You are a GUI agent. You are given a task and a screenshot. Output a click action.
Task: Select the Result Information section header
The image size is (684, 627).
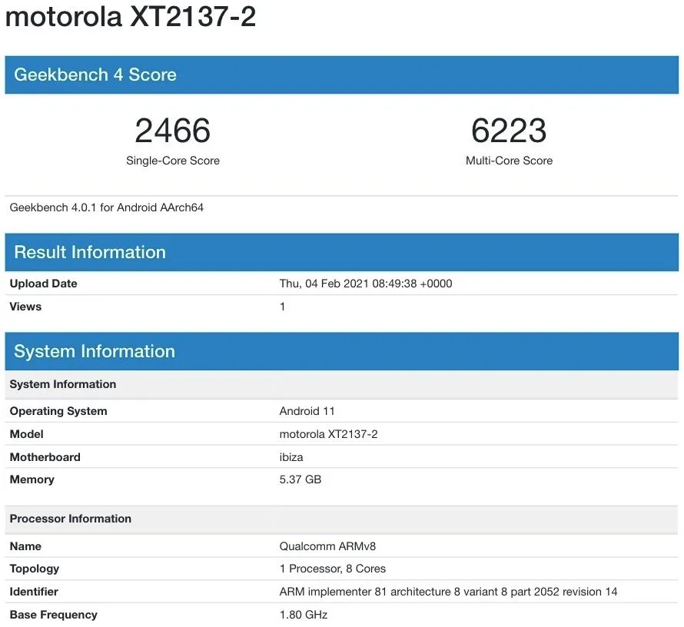tap(89, 252)
